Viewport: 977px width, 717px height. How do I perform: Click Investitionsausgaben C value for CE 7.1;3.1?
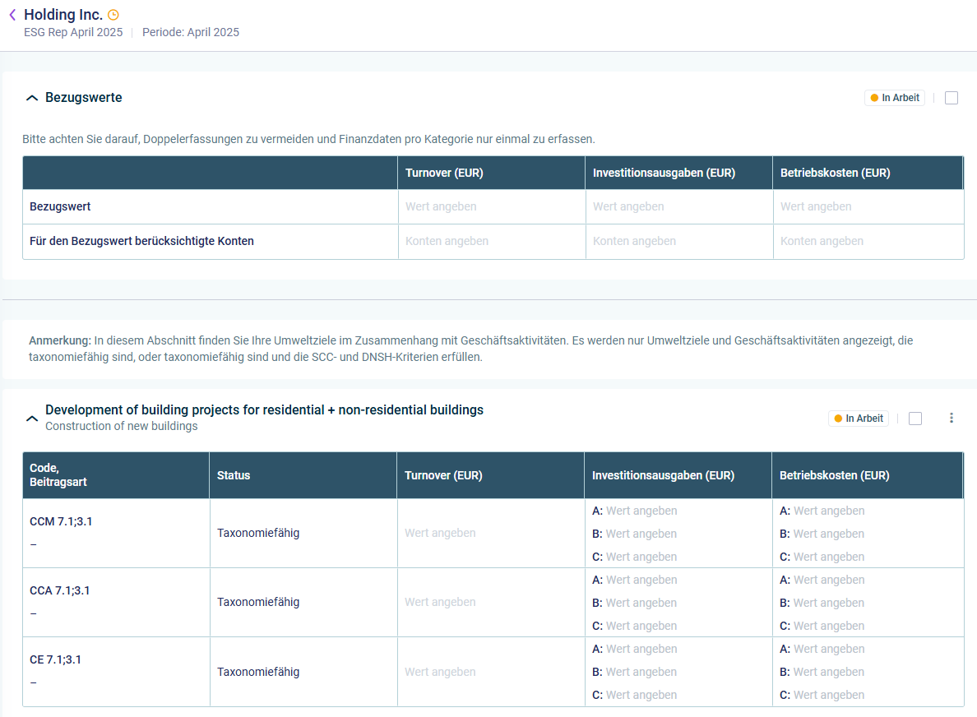click(641, 695)
